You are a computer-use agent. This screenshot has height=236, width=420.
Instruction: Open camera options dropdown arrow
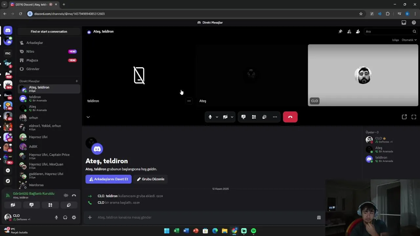coord(232,117)
